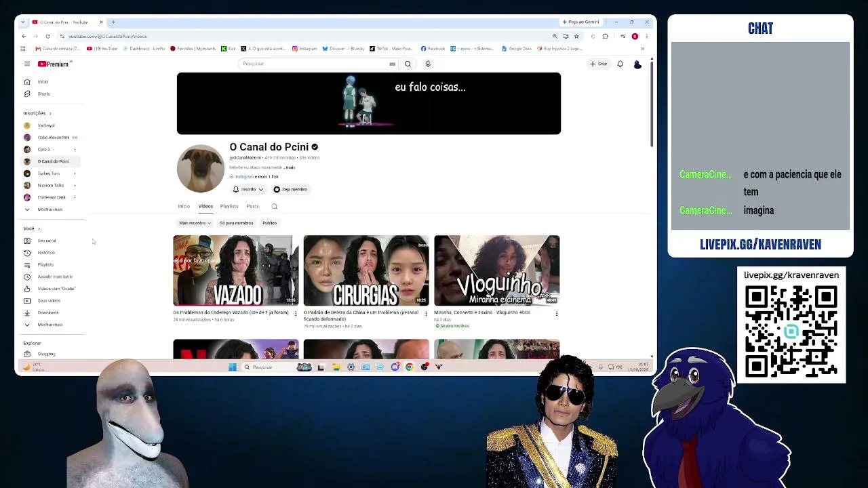Viewport: 868px width, 488px height.
Task: Open the Mais recentes sort dropdown
Action: click(x=195, y=223)
